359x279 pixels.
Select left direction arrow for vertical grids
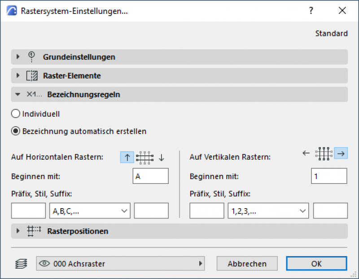[x=306, y=153]
